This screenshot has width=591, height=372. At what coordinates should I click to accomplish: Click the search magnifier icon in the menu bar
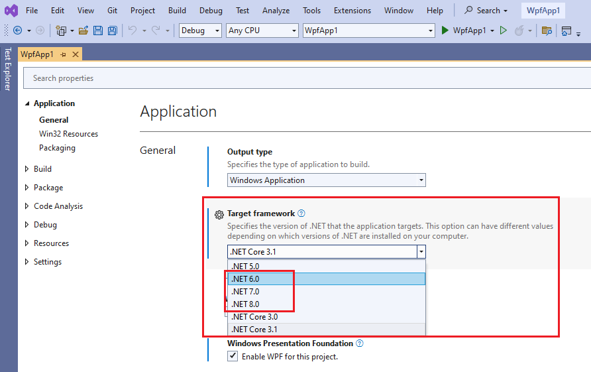pyautogui.click(x=468, y=10)
